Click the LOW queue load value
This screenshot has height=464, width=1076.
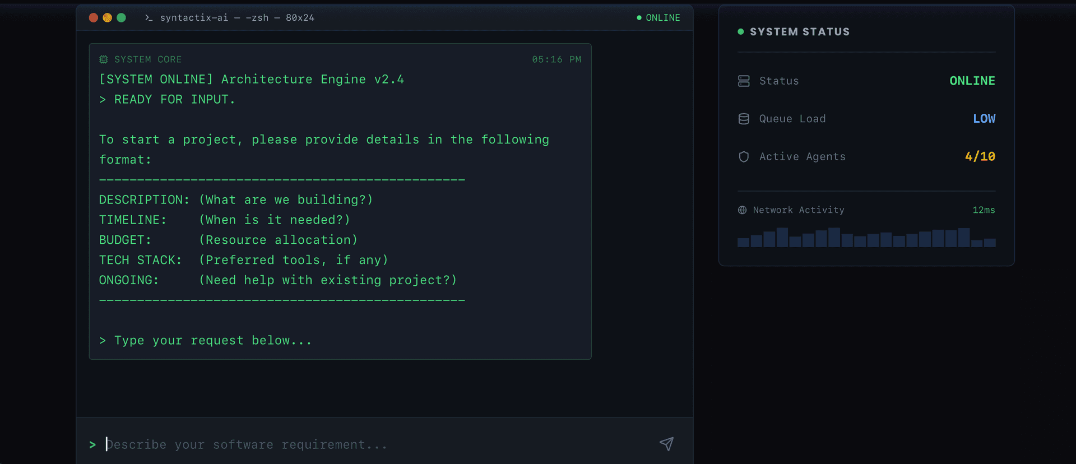click(x=984, y=119)
